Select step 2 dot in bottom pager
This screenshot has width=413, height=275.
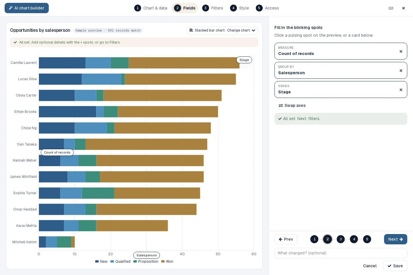click(x=328, y=239)
